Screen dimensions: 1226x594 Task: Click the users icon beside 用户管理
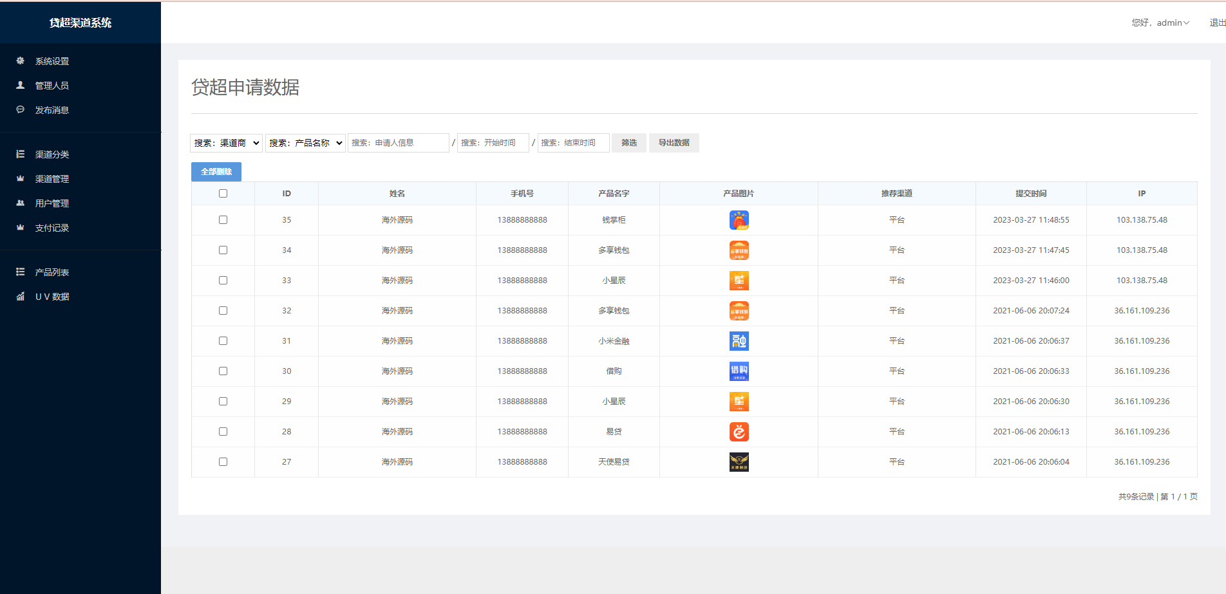[x=21, y=203]
